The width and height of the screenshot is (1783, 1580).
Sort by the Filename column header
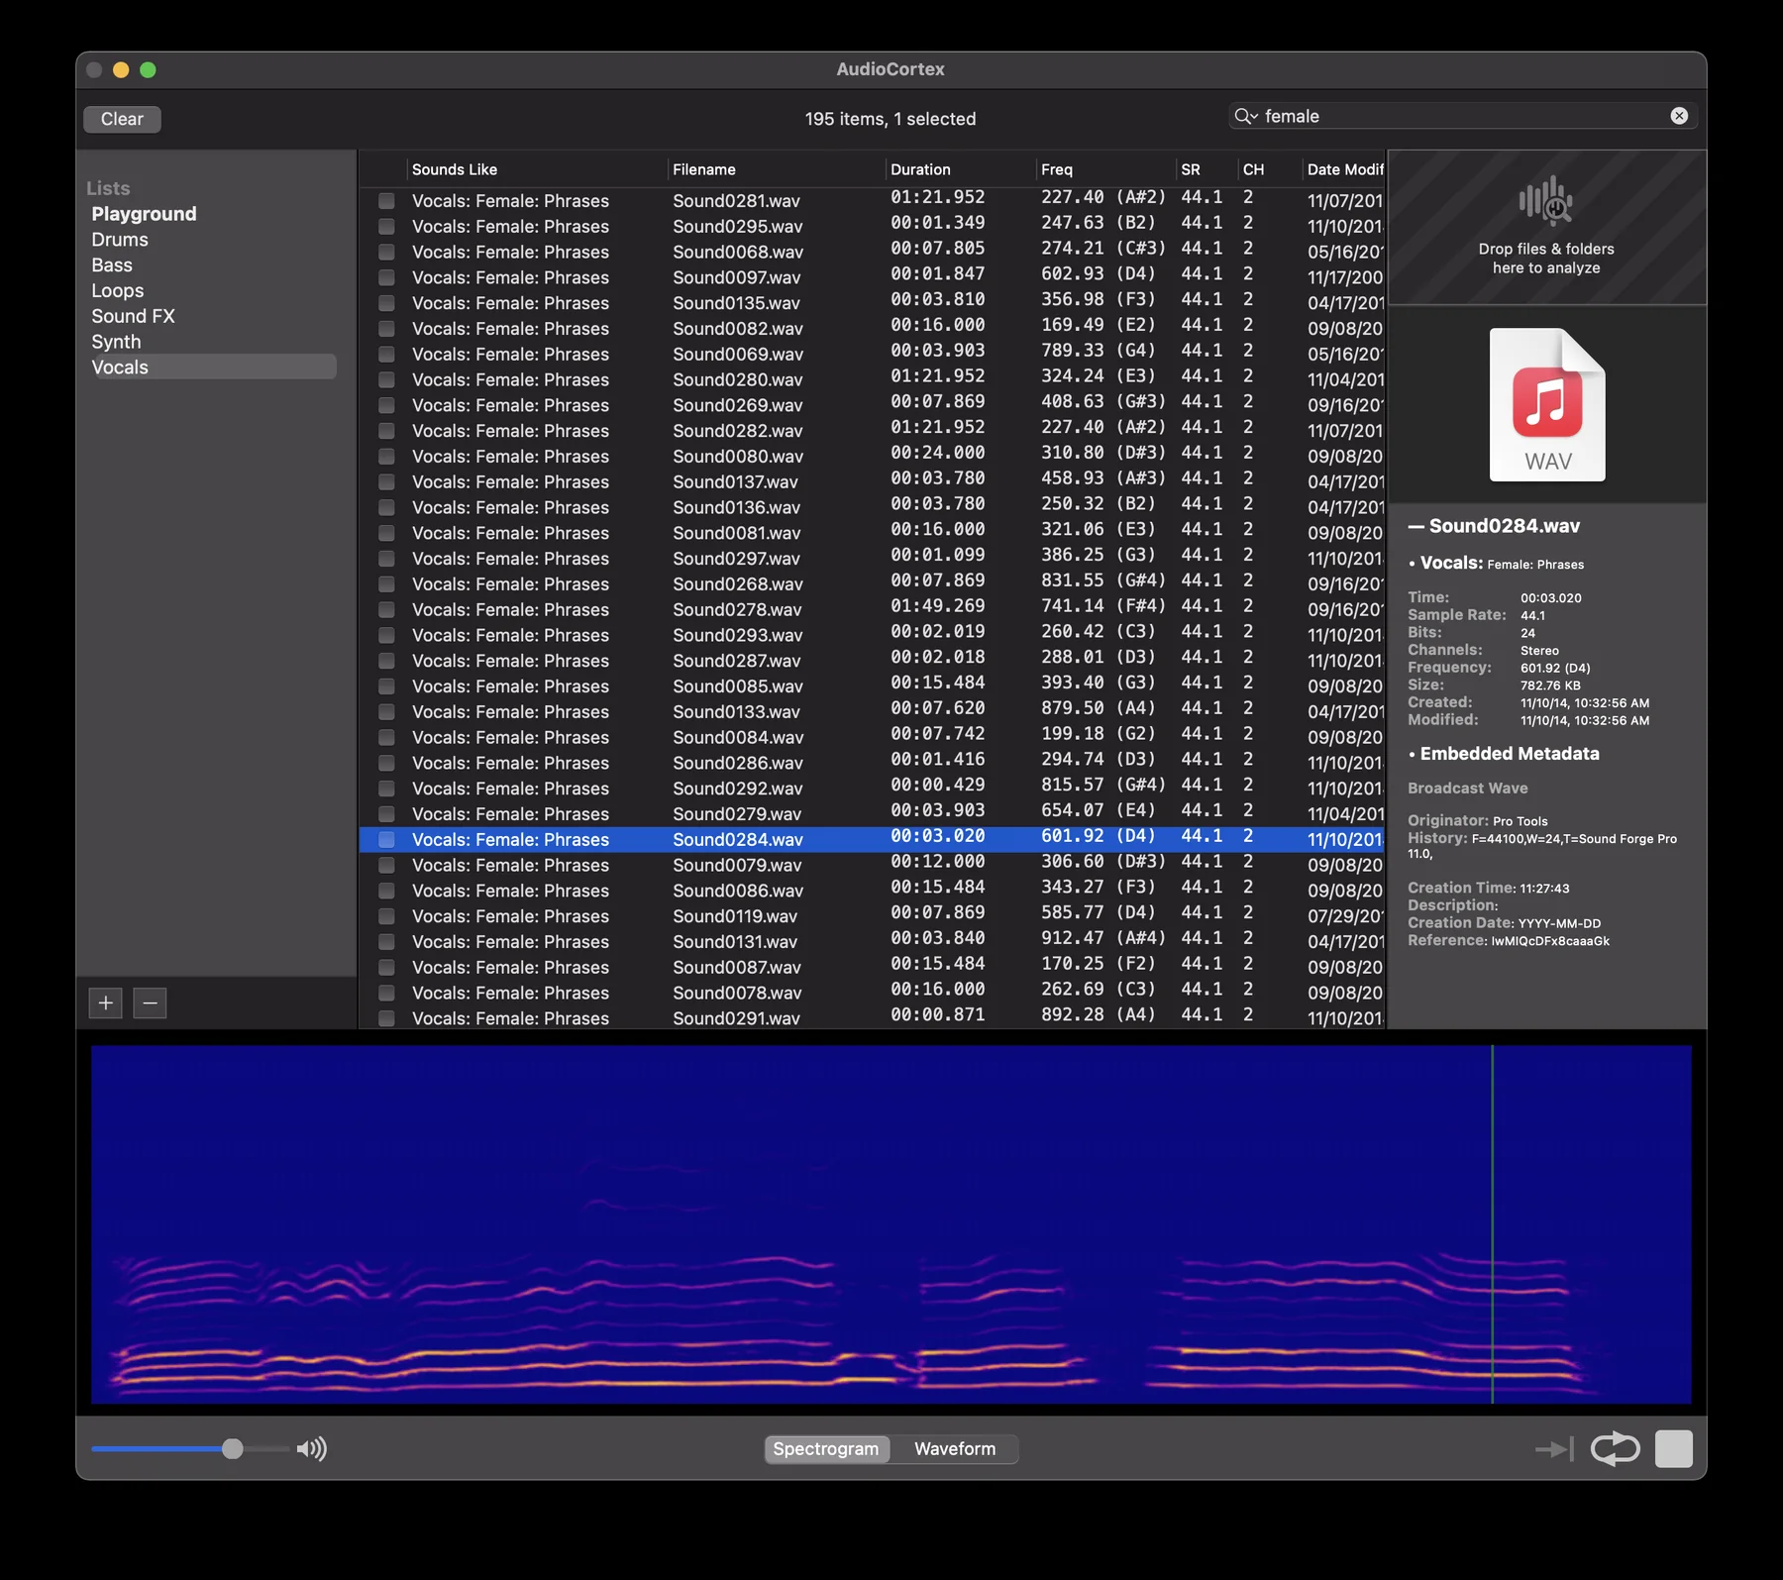(x=776, y=169)
